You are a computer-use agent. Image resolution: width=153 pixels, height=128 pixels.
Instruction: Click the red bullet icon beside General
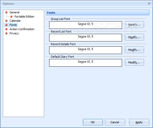(x=6, y=12)
